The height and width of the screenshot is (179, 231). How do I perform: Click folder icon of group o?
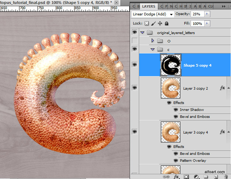[x=160, y=41]
